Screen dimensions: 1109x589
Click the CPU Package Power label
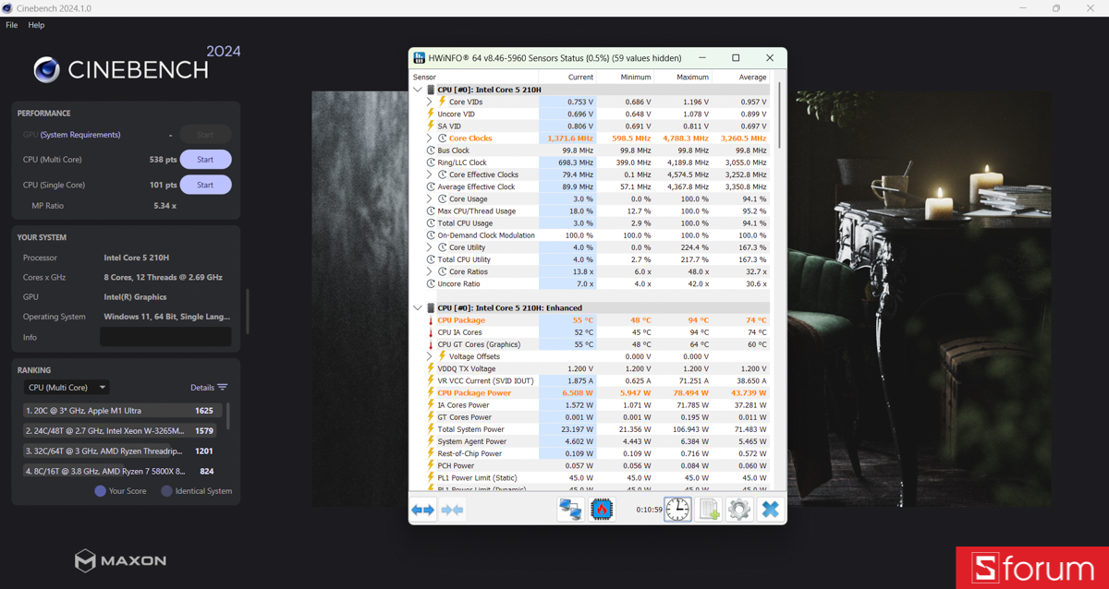pyautogui.click(x=474, y=393)
